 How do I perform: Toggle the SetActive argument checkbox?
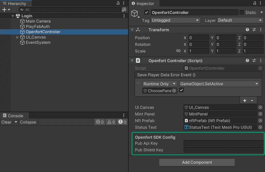coord(181,90)
